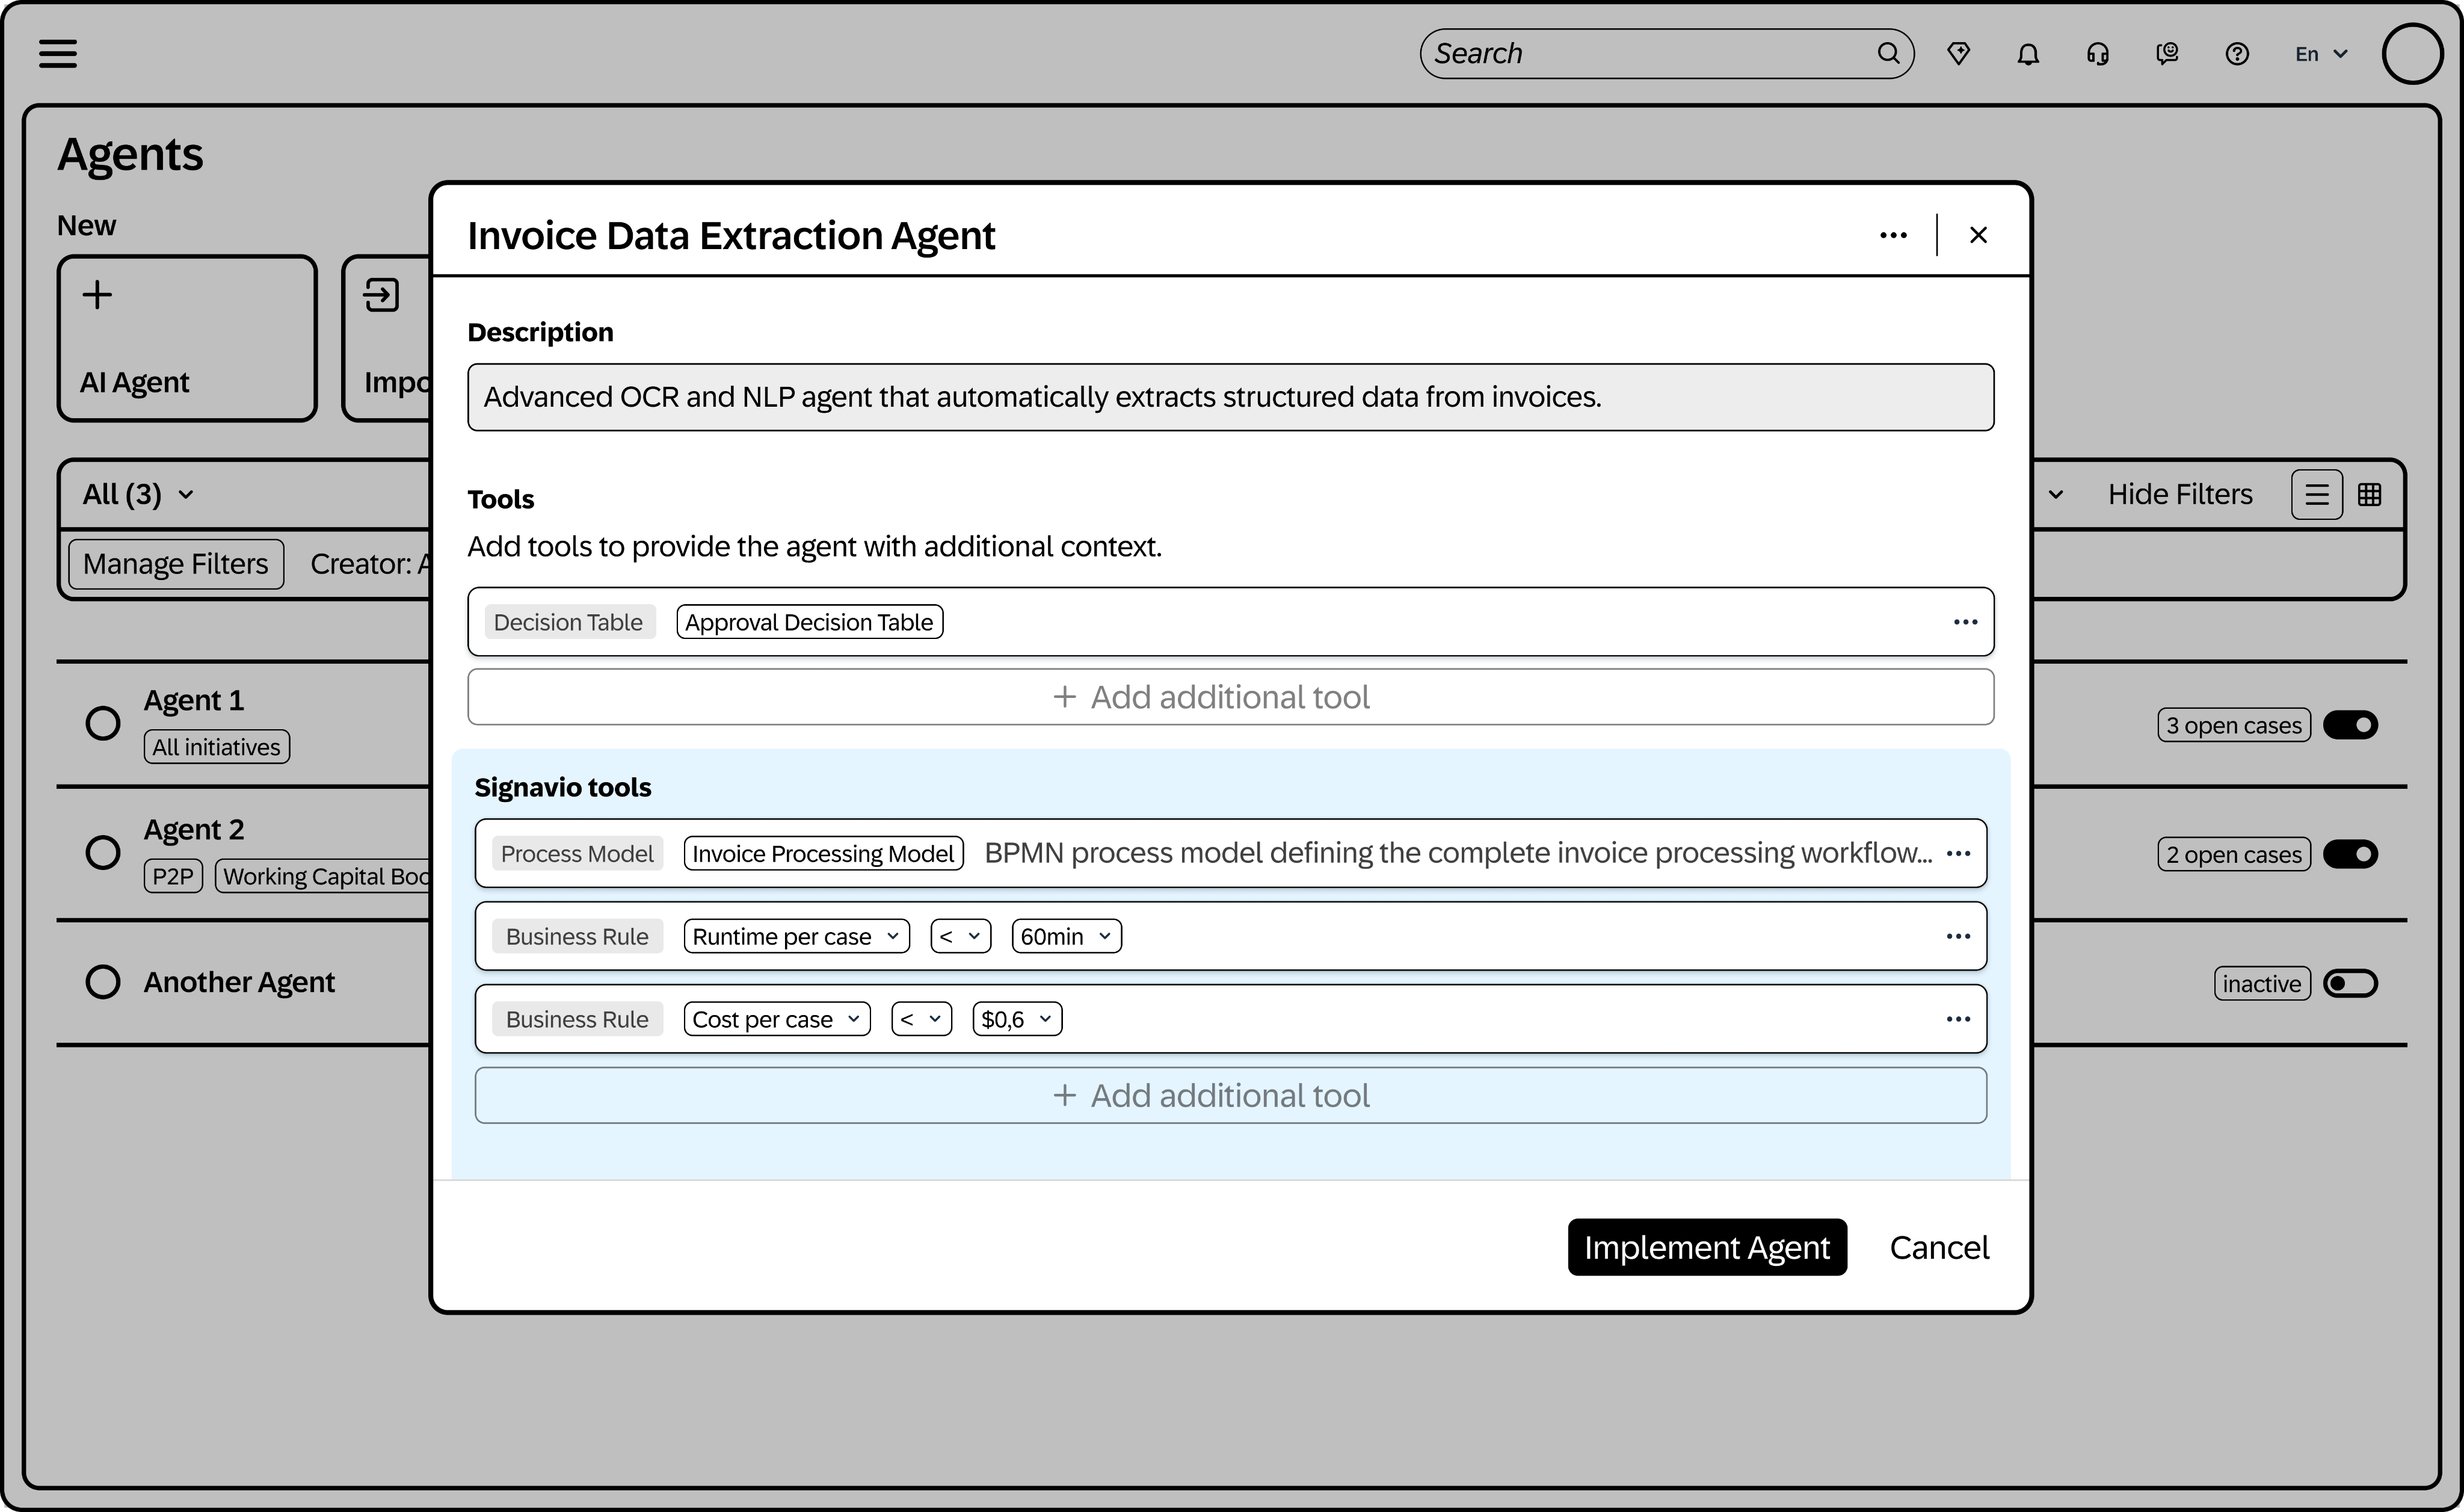Viewport: 2464px width, 1512px height.
Task: Toggle Agent 1 active switch off
Action: [x=2350, y=725]
